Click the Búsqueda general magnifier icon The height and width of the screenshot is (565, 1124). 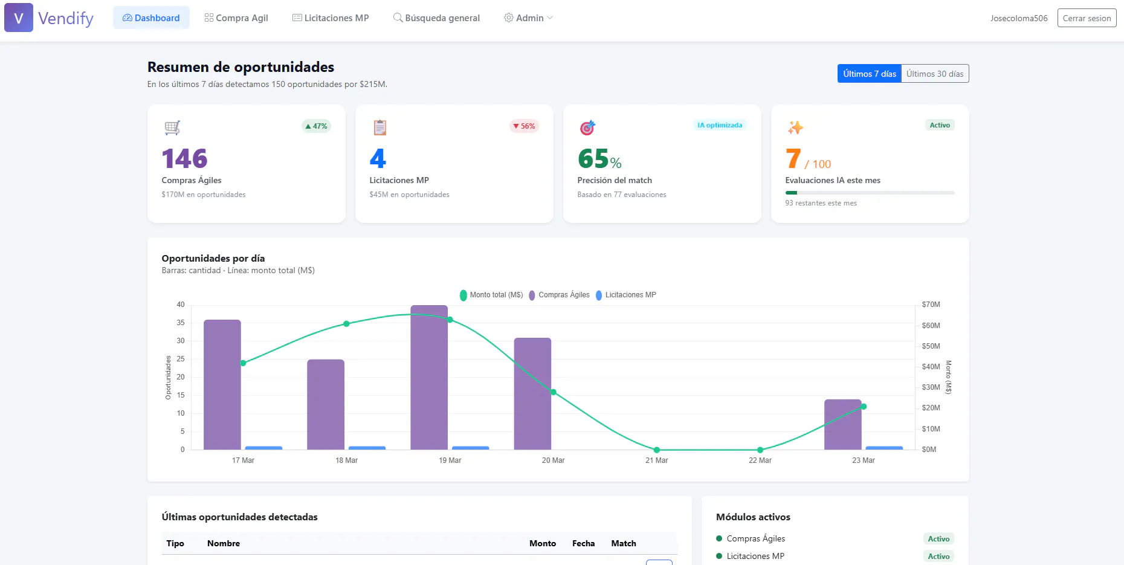(x=398, y=18)
